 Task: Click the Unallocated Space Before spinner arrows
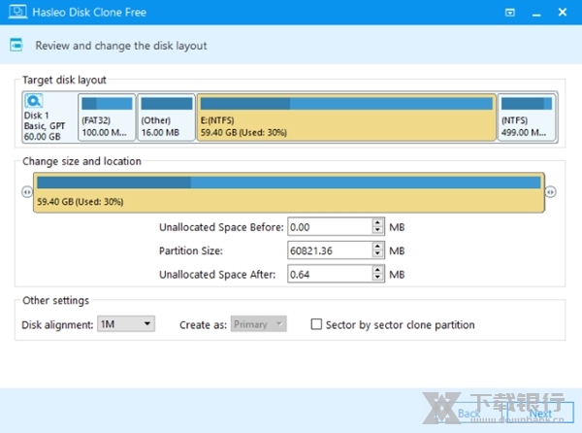point(377,226)
